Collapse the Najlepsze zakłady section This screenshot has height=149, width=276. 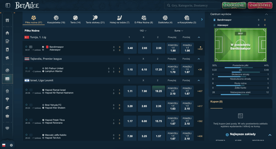(x=270, y=135)
